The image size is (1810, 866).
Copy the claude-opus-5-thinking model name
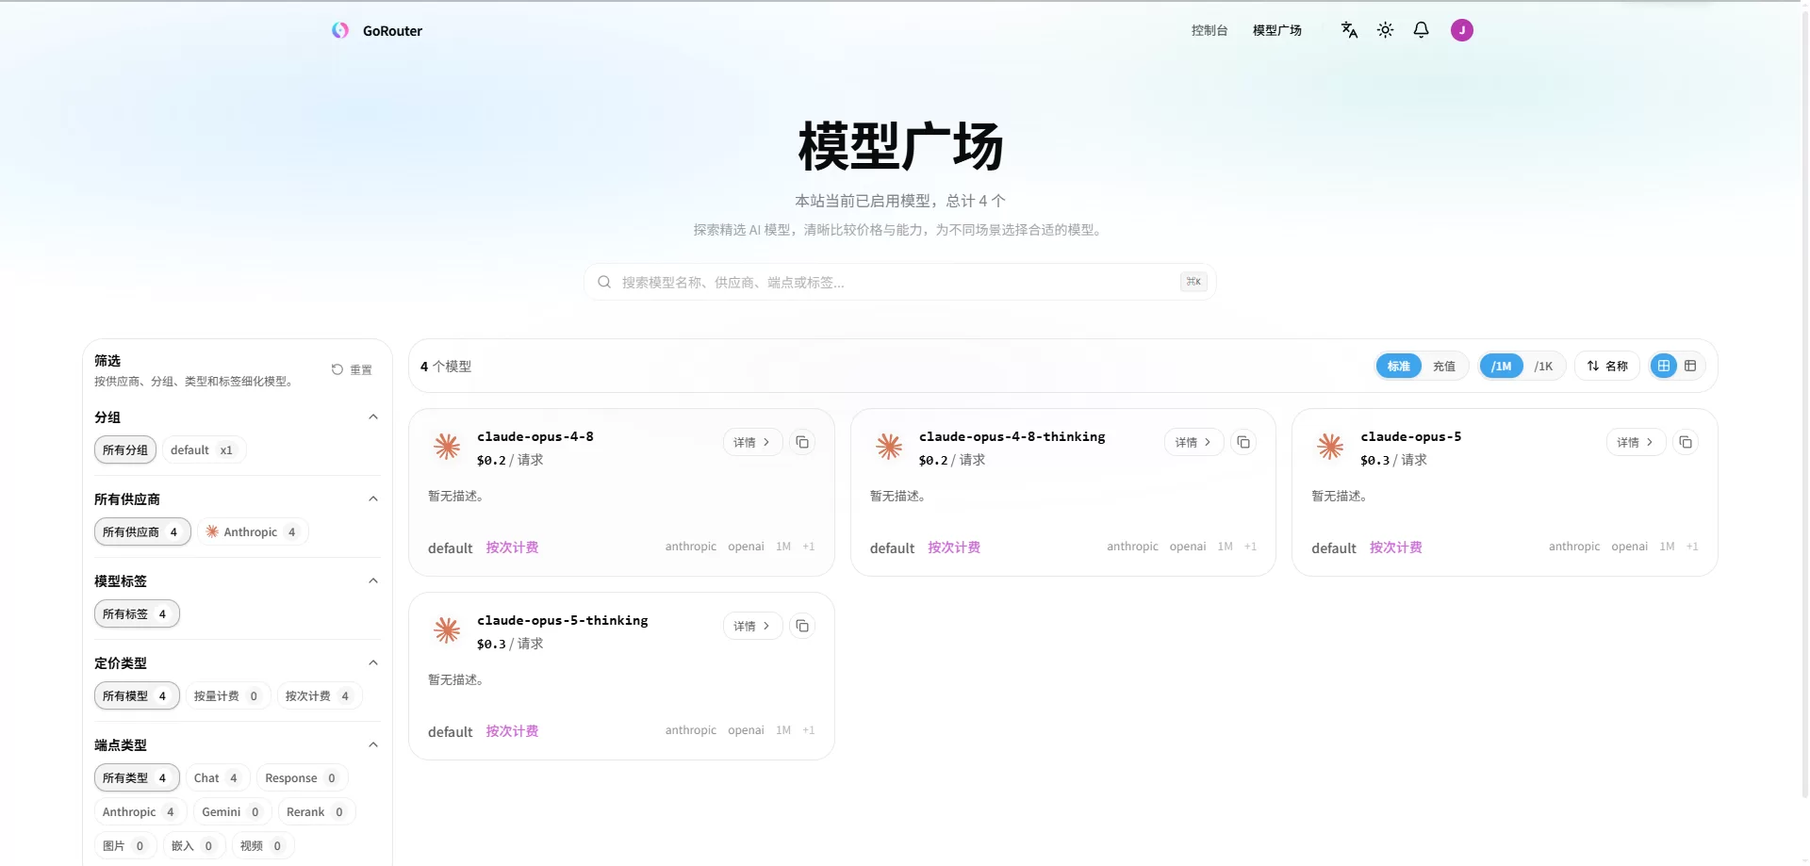[802, 626]
